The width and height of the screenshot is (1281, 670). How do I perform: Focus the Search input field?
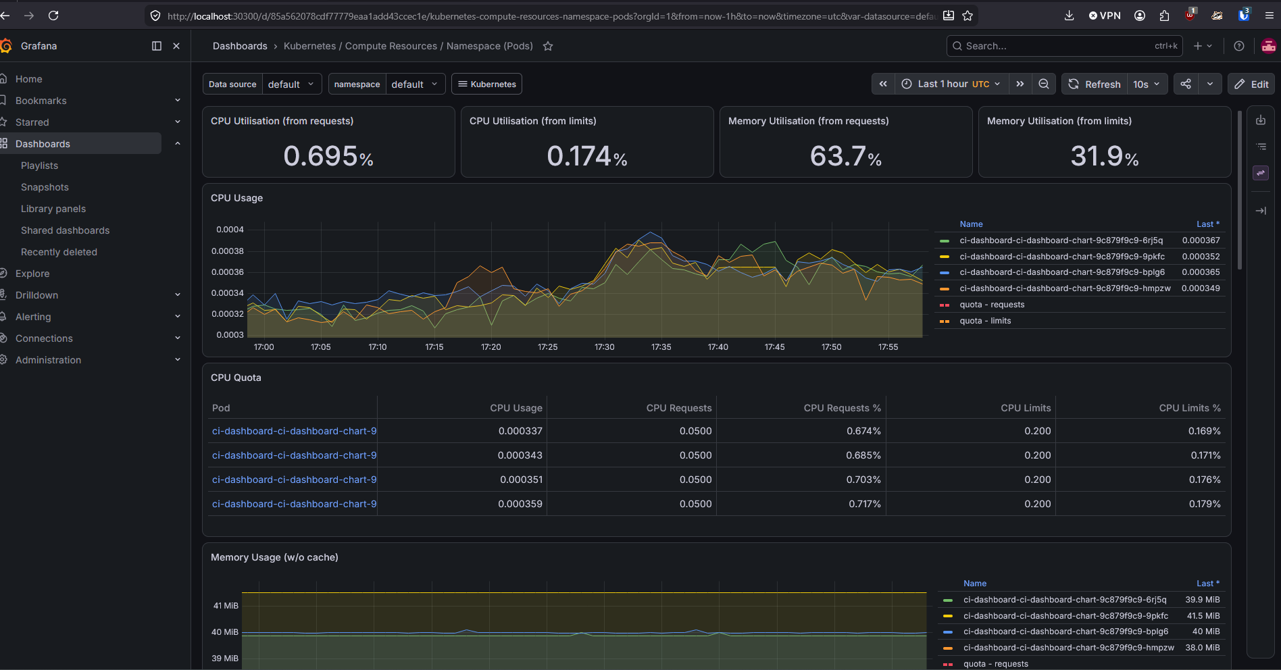pyautogui.click(x=1064, y=46)
